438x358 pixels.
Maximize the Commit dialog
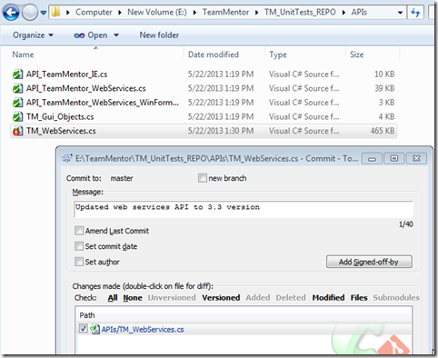click(x=394, y=159)
